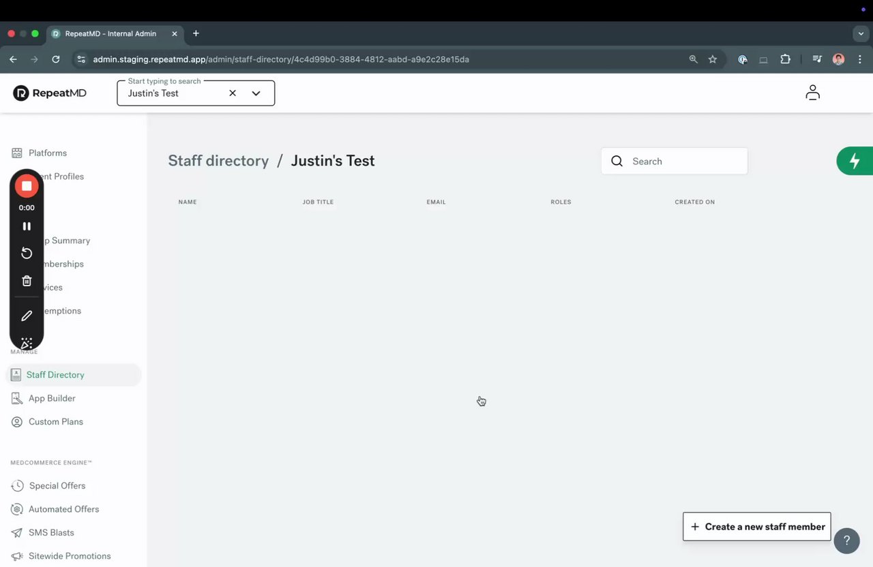Screen dimensions: 873x567
Task: Select the RepeatMD - Internal Admin tab
Action: coord(115,33)
